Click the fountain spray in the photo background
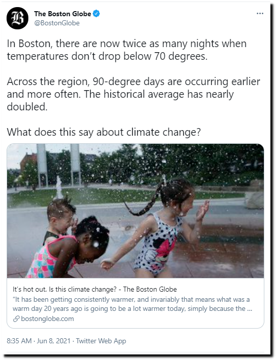The width and height of the screenshot is (276, 360). (59, 187)
